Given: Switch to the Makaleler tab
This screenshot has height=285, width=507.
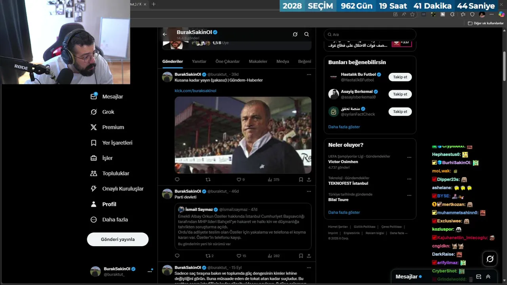Looking at the screenshot, I should tap(258, 62).
